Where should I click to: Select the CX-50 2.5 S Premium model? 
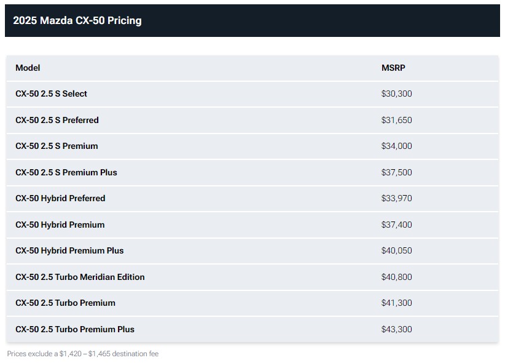click(x=57, y=146)
